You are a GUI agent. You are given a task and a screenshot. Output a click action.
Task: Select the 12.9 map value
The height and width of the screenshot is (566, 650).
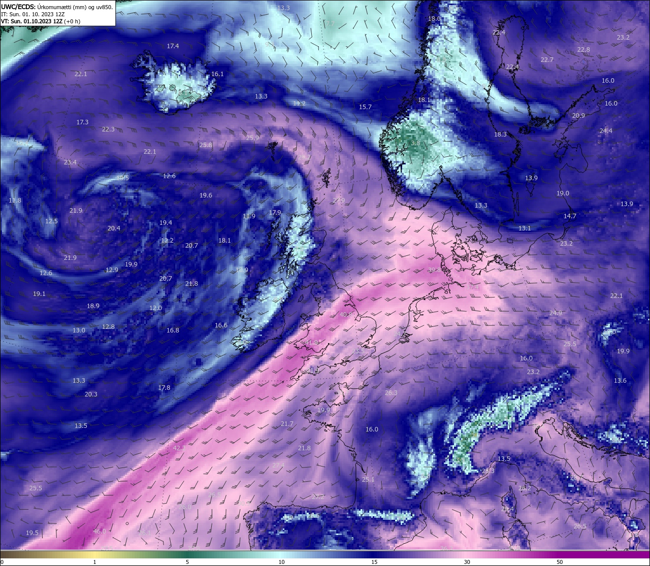tap(112, 270)
